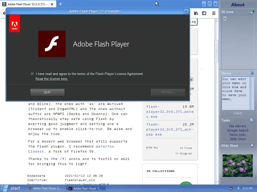Click the globe icon beside 16 June

tap(252, 12)
